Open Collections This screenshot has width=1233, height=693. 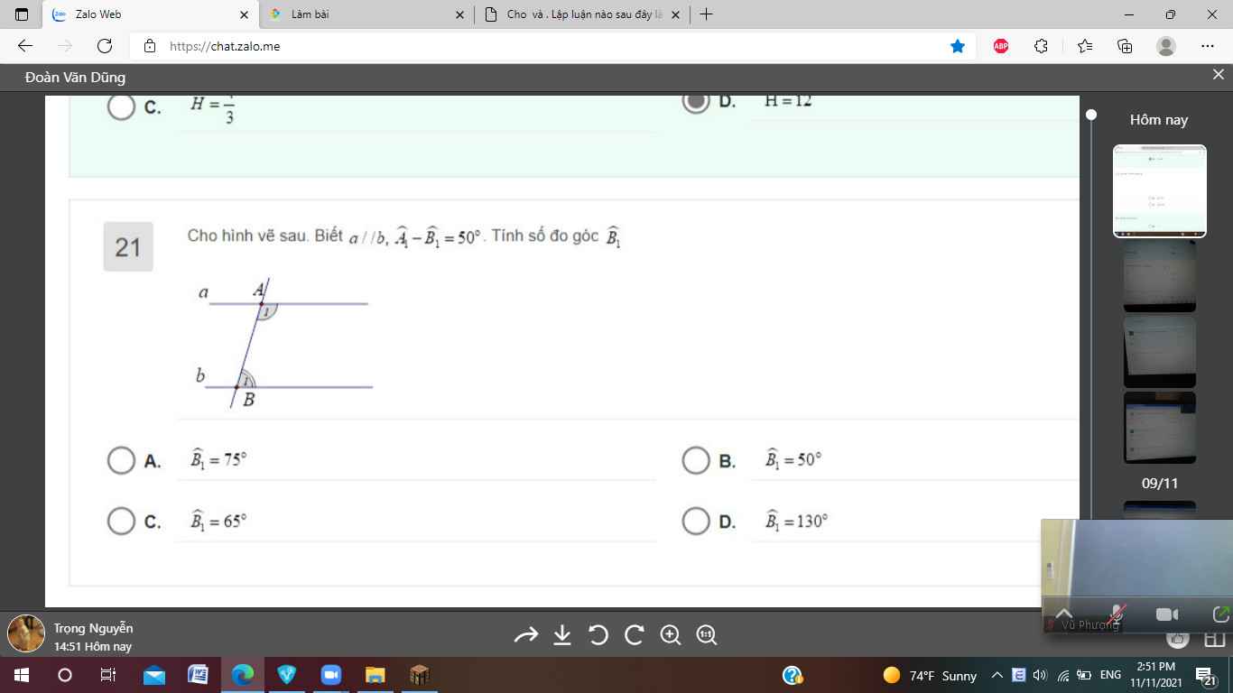tap(1125, 46)
